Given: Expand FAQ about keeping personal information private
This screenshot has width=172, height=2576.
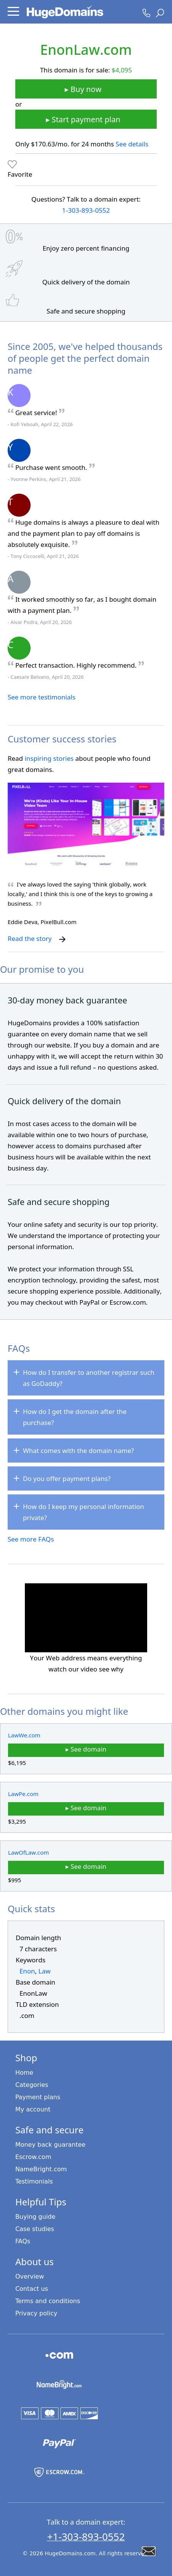Looking at the screenshot, I should click(86, 1512).
